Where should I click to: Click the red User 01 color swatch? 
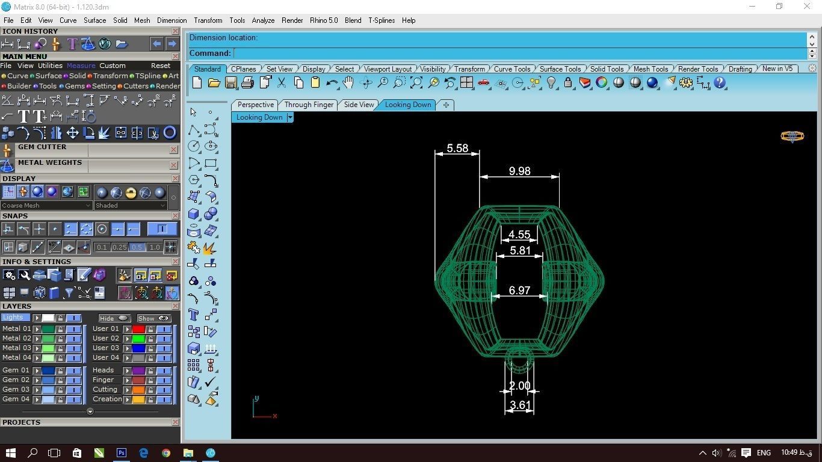[138, 329]
